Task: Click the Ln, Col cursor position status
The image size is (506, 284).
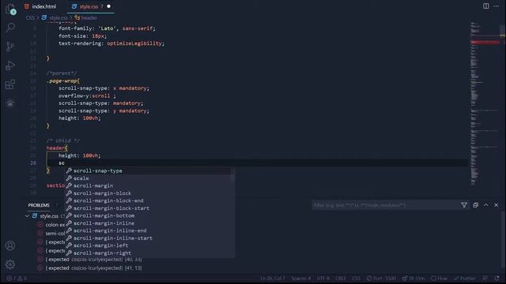Action: click(273, 278)
